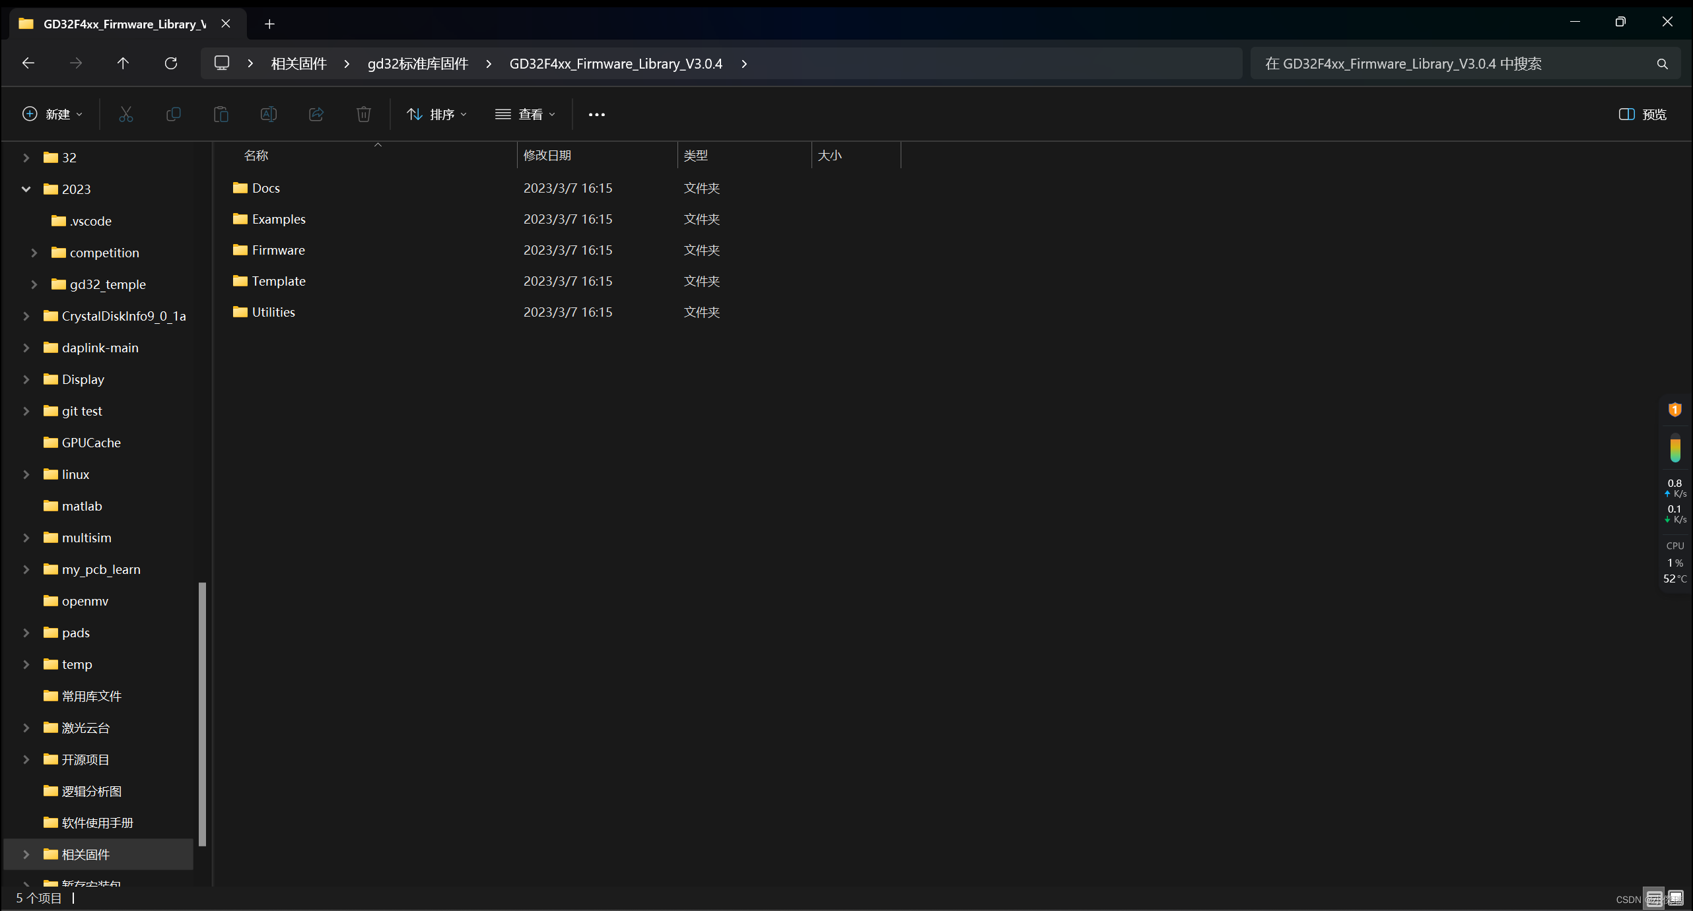
Task: Sort by the 修改日期 column header
Action: point(547,156)
